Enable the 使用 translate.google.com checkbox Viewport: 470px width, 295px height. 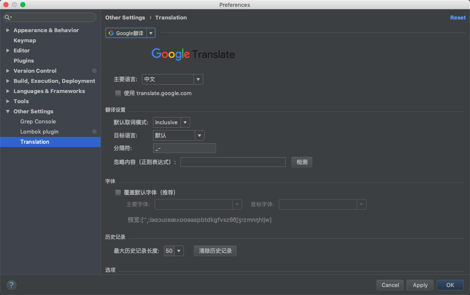click(118, 93)
